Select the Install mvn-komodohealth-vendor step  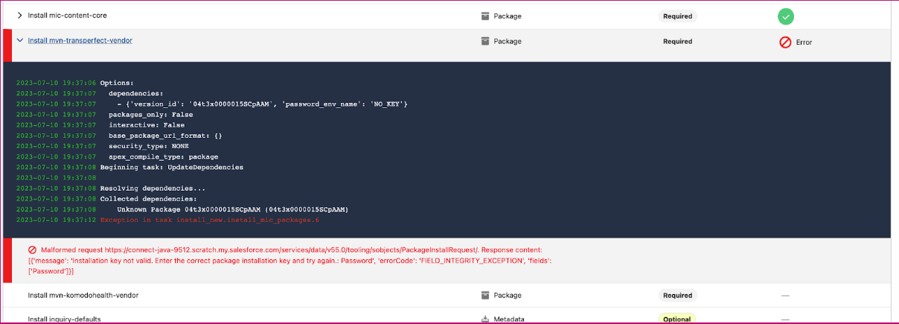coord(83,295)
